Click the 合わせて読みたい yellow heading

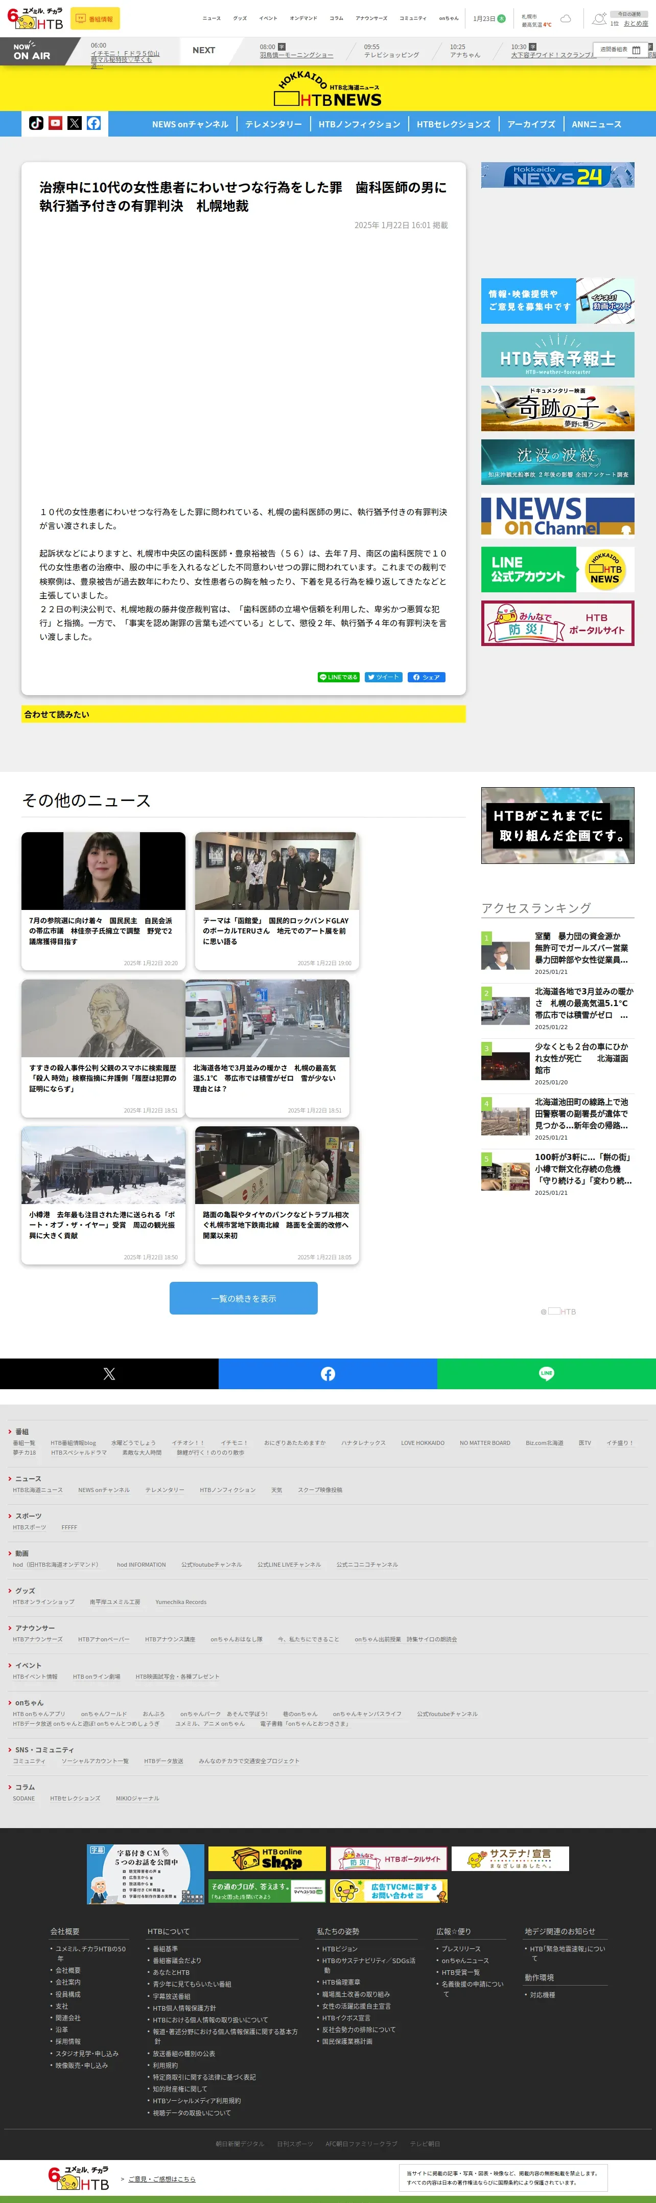[x=243, y=714]
